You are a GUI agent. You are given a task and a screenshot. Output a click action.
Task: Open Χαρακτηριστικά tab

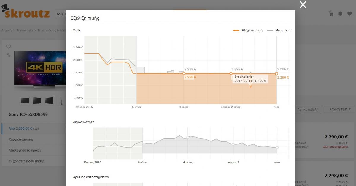[34, 139]
